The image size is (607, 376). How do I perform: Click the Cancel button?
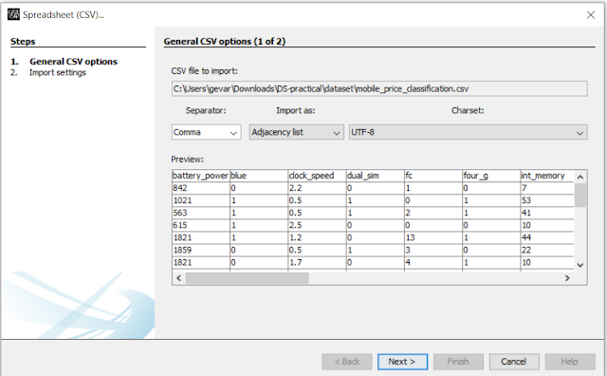pyautogui.click(x=514, y=362)
